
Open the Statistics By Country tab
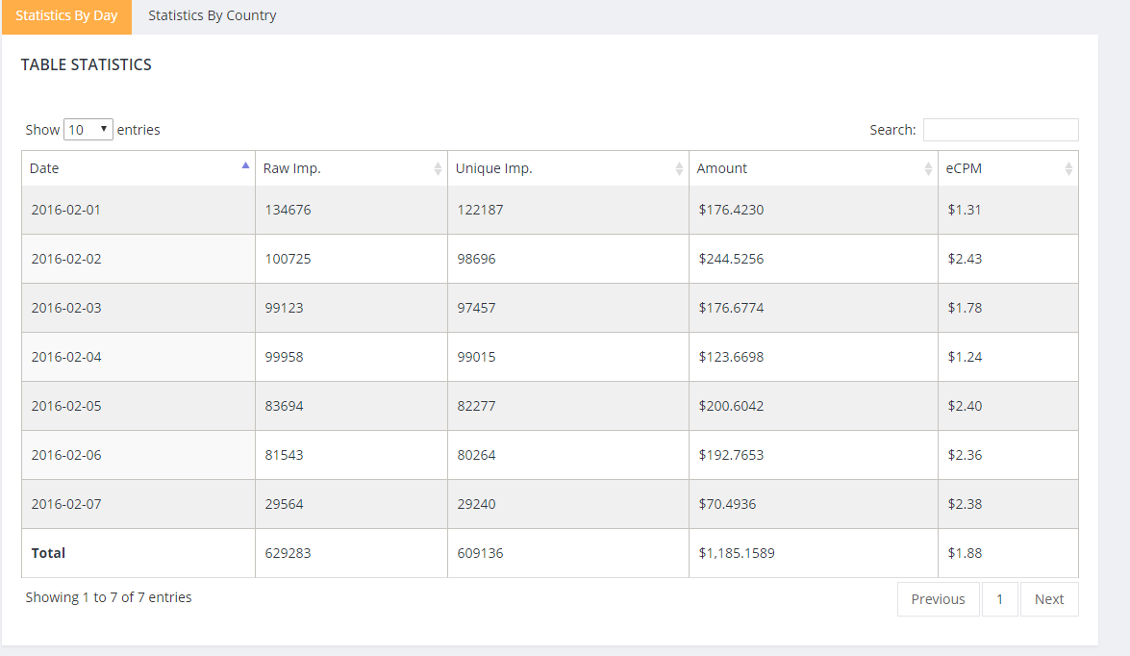tap(213, 15)
